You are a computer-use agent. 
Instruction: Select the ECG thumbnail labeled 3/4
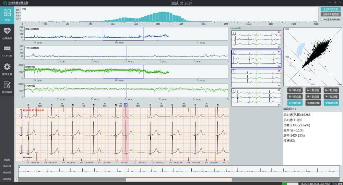[256, 78]
